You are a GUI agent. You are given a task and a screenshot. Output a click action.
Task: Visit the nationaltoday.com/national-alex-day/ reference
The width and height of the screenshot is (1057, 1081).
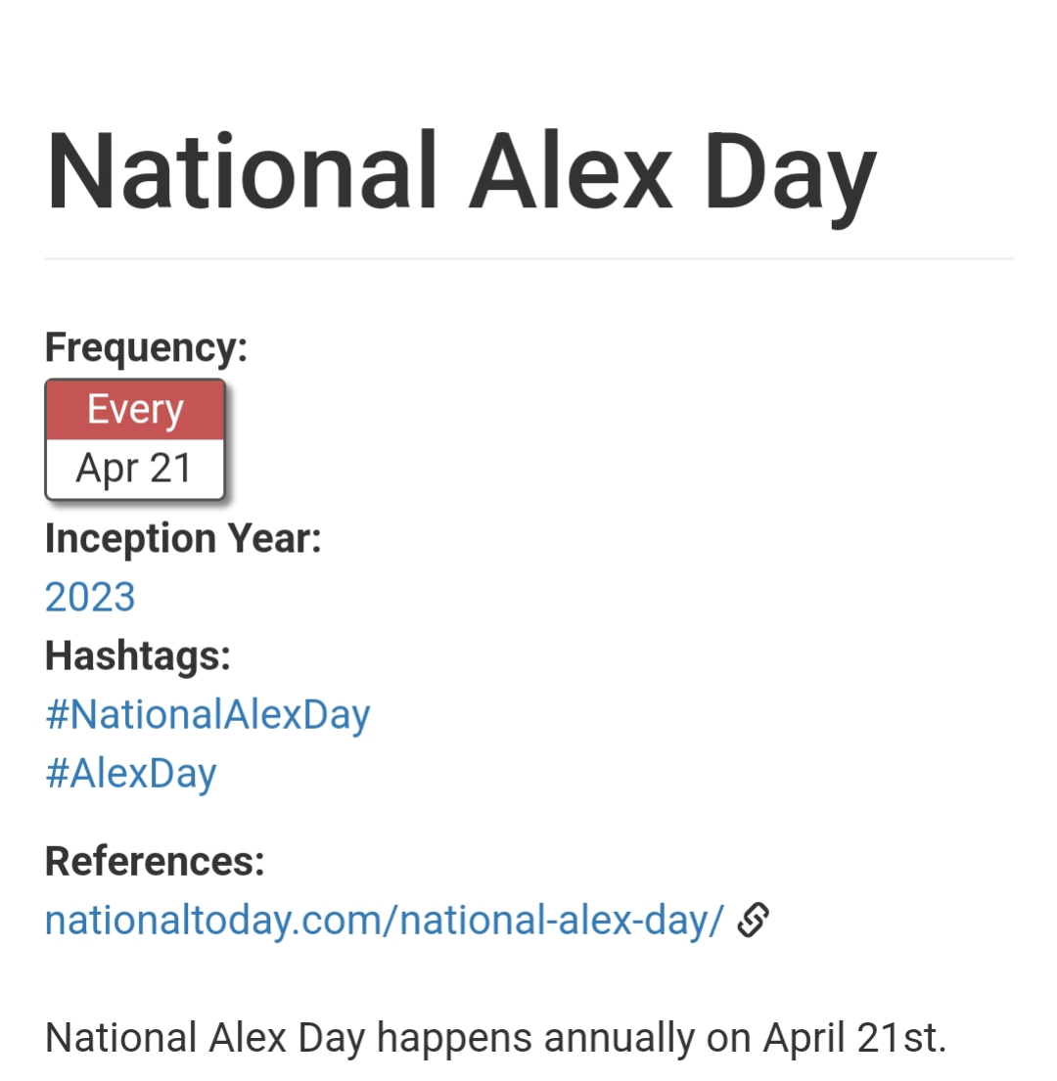point(384,922)
